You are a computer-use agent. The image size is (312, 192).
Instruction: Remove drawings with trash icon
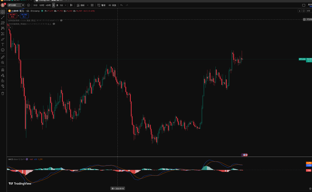click(x=3, y=93)
